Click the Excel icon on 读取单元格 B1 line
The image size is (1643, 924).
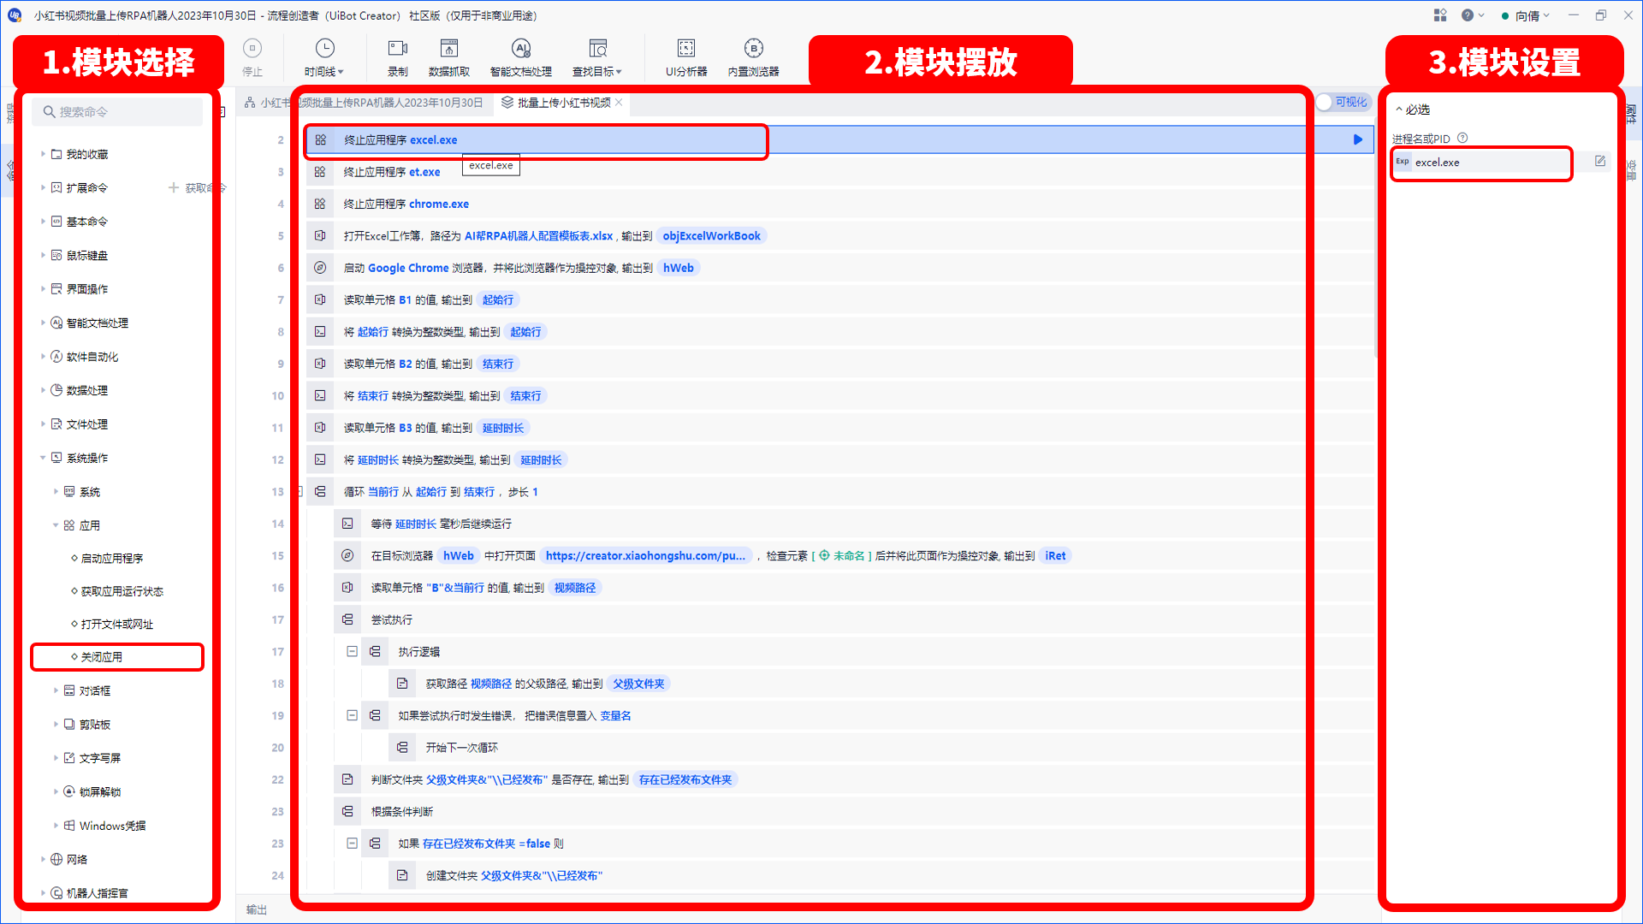(320, 299)
